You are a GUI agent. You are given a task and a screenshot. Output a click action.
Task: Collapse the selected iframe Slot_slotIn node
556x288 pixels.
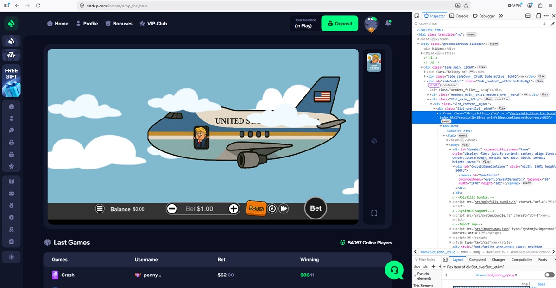click(437, 113)
